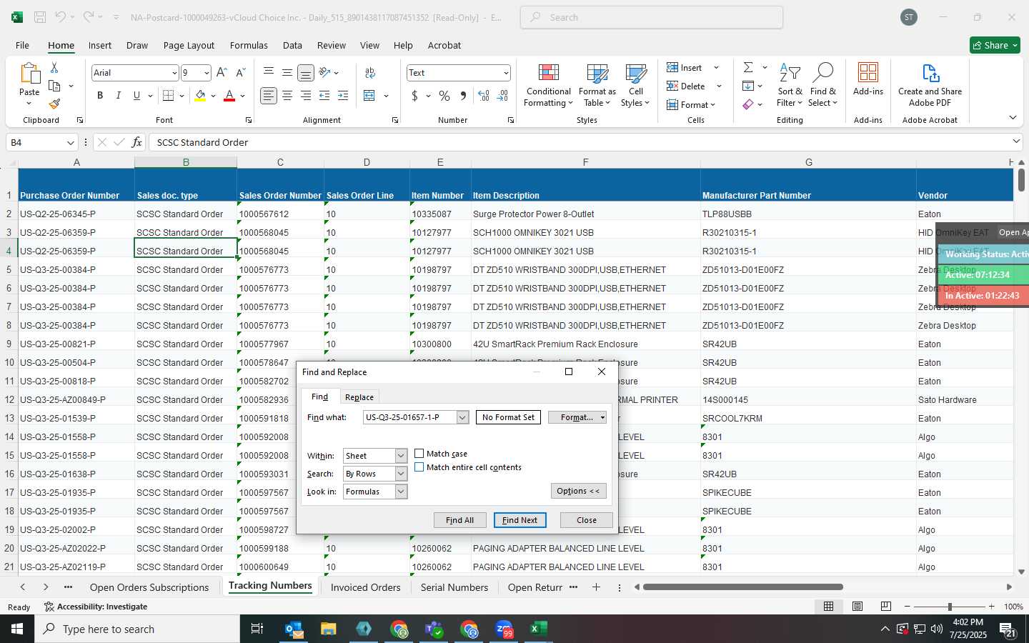Click the Save icon in title bar
The height and width of the screenshot is (643, 1029).
pyautogui.click(x=40, y=17)
